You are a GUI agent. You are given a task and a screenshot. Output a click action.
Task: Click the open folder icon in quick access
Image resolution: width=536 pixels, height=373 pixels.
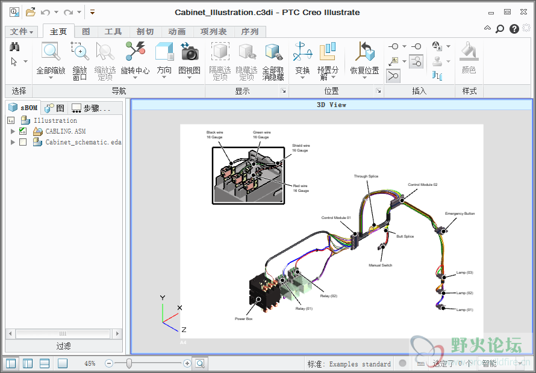31,12
